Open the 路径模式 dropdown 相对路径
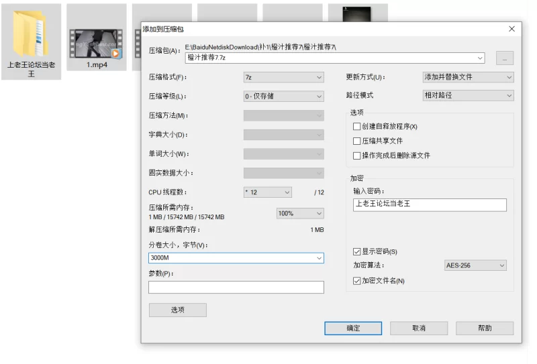The height and width of the screenshot is (364, 537). point(468,95)
